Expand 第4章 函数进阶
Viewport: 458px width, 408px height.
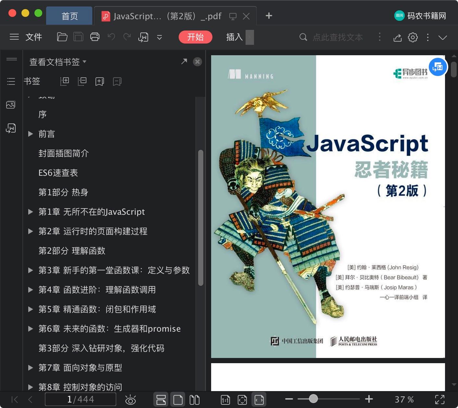(x=31, y=290)
